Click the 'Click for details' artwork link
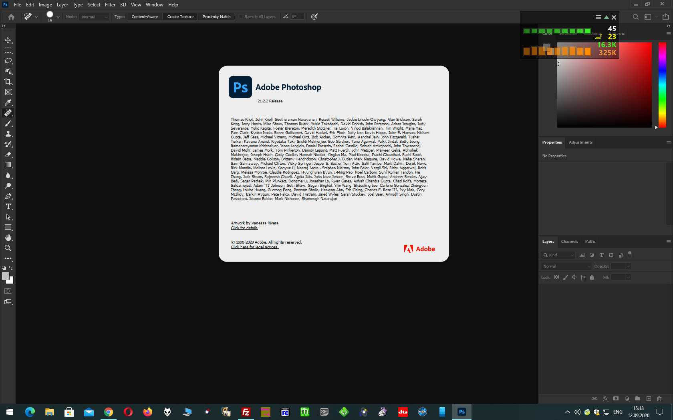Viewport: 673px width, 420px height. click(x=244, y=228)
